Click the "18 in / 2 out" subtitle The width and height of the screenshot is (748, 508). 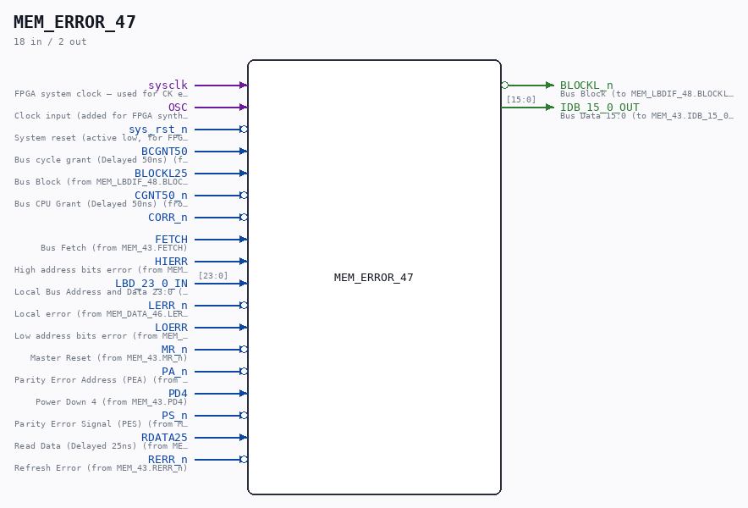(x=50, y=41)
